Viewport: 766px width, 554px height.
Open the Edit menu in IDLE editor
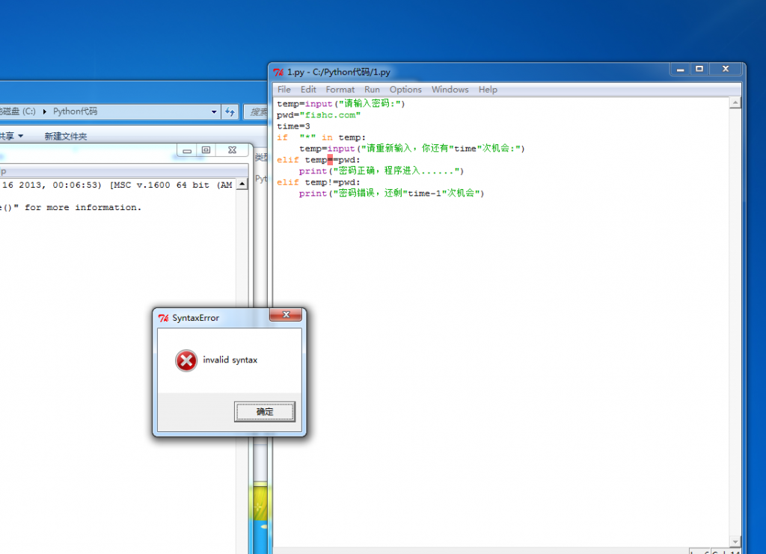tap(308, 90)
